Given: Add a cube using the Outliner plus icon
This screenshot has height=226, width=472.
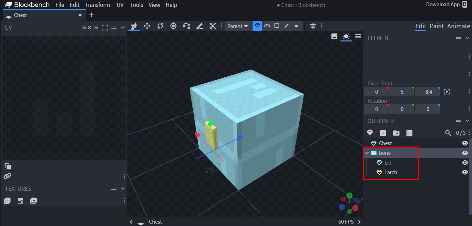Looking at the screenshot, I should click(383, 133).
